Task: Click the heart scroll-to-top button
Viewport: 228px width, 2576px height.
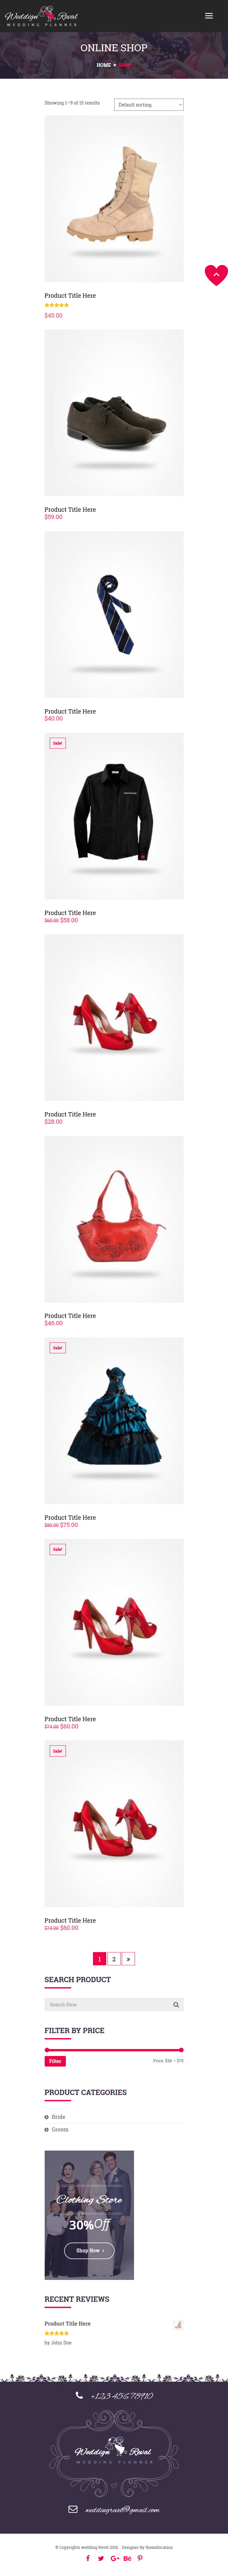Action: pyautogui.click(x=216, y=274)
